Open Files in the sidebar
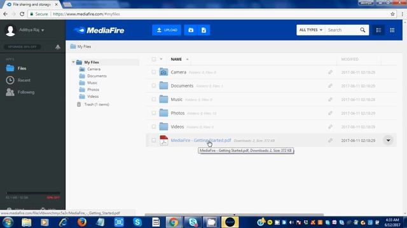The image size is (407, 228). pyautogui.click(x=16, y=68)
